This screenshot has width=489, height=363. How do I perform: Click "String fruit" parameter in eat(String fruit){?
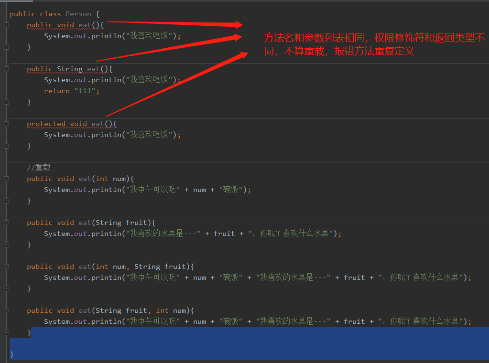(121, 223)
